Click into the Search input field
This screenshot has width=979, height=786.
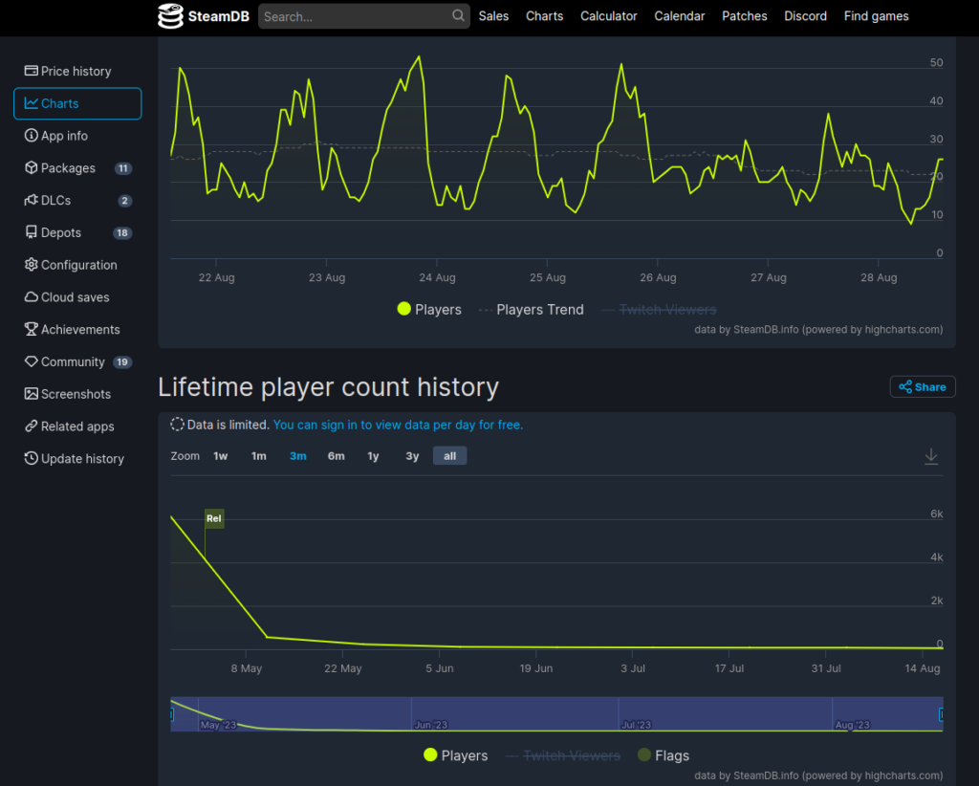point(354,16)
